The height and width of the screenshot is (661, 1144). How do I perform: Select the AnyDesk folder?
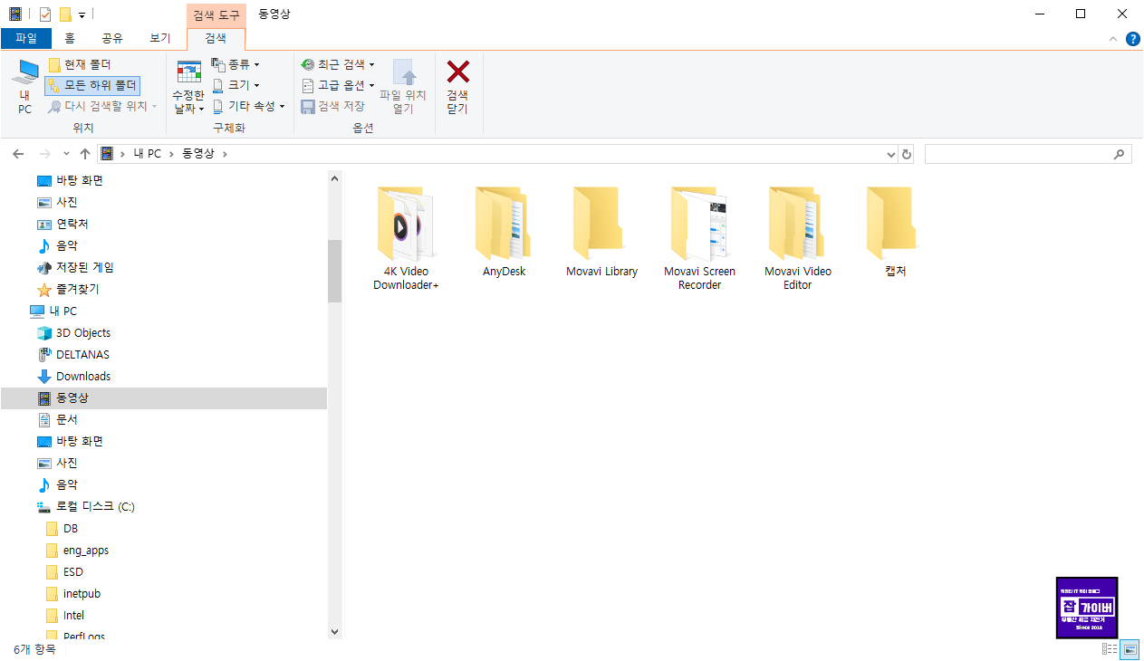[x=505, y=232]
